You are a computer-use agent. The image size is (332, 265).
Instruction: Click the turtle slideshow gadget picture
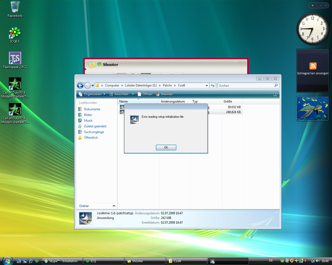(x=313, y=109)
